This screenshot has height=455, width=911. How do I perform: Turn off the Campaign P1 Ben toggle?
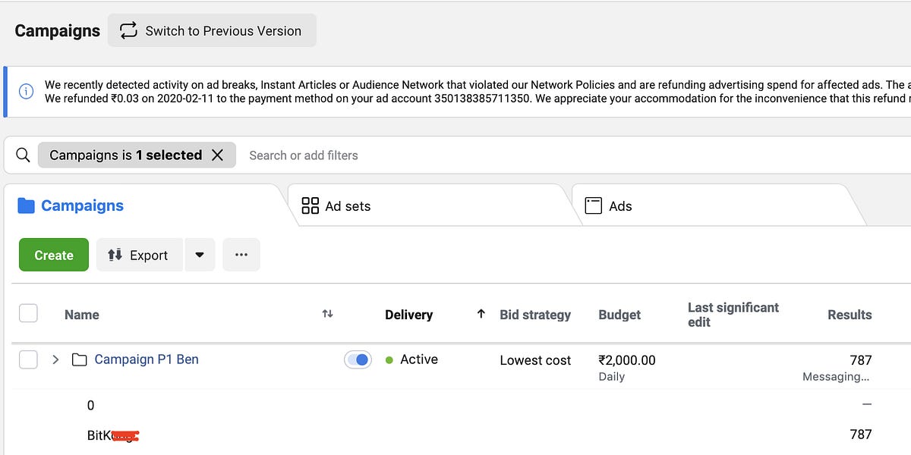[x=358, y=359]
